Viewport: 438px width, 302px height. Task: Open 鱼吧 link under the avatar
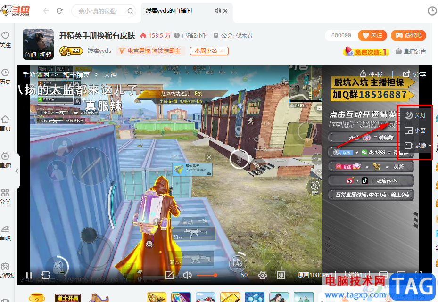click(x=30, y=55)
